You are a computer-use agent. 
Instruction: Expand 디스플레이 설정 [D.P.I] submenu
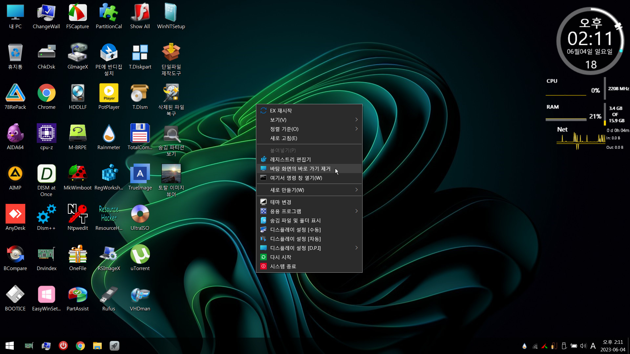pyautogui.click(x=309, y=248)
